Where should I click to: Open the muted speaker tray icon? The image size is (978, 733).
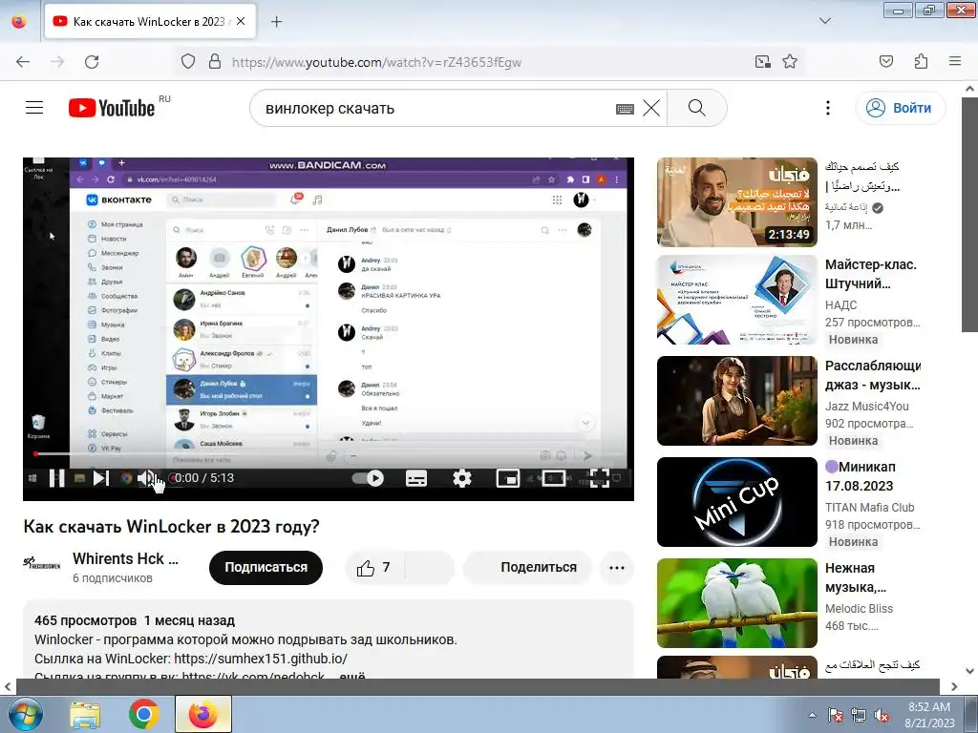[x=882, y=716]
